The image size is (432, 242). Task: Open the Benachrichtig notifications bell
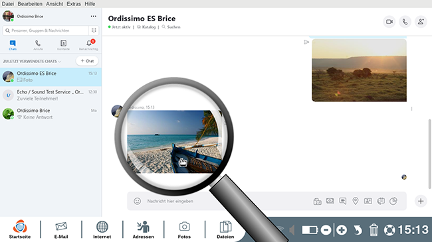tap(88, 45)
